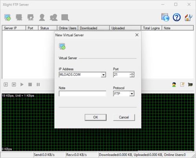Click the monitor search toolbar icon

[x=65, y=17]
